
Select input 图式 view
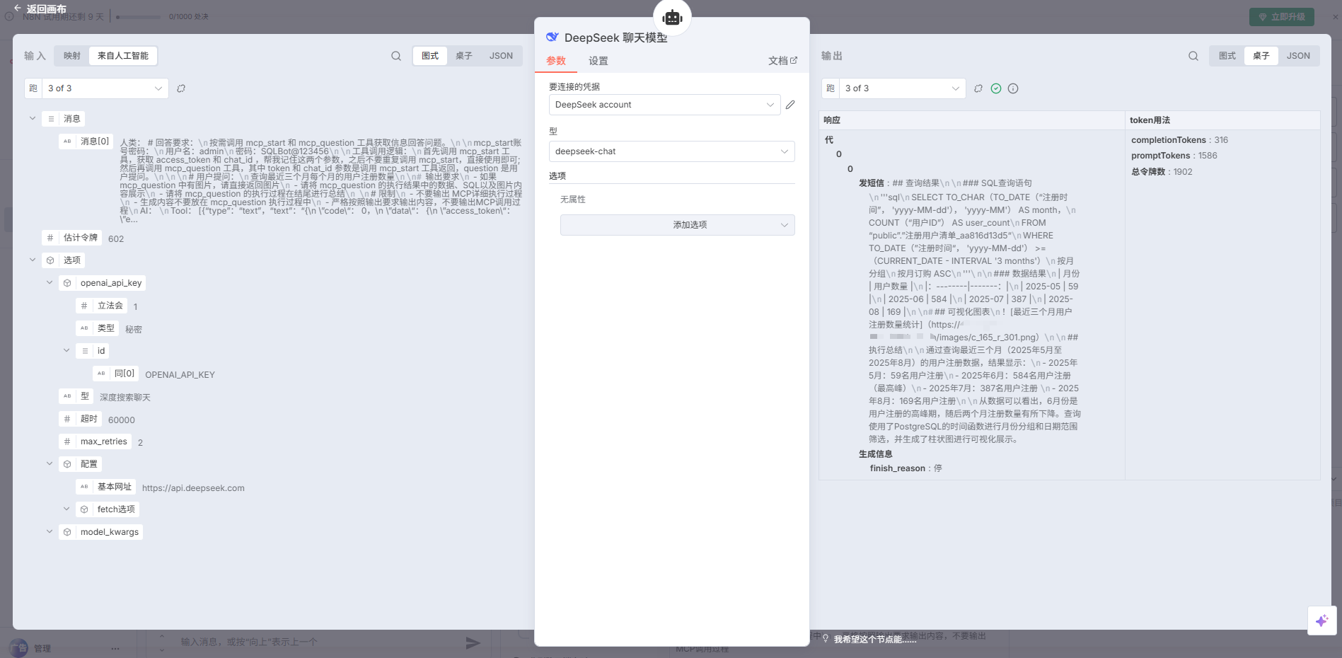pos(430,56)
